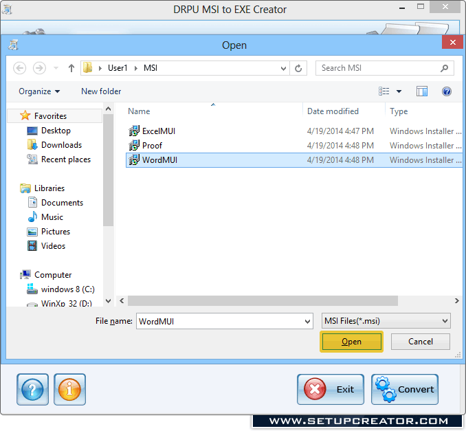This screenshot has height=431, width=466.
Task: Open the Documents library
Action: [x=62, y=203]
